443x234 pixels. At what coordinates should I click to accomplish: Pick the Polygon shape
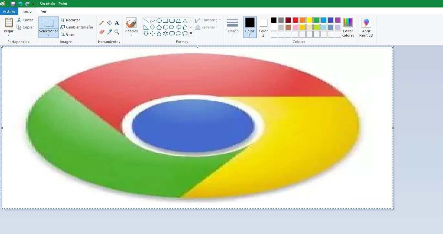tap(178, 21)
